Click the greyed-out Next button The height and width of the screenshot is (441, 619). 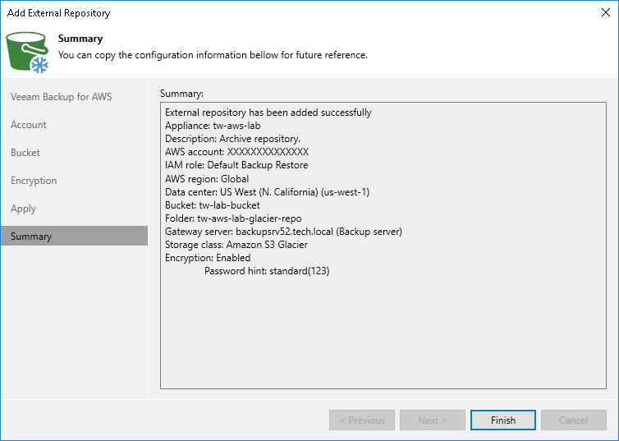click(433, 420)
